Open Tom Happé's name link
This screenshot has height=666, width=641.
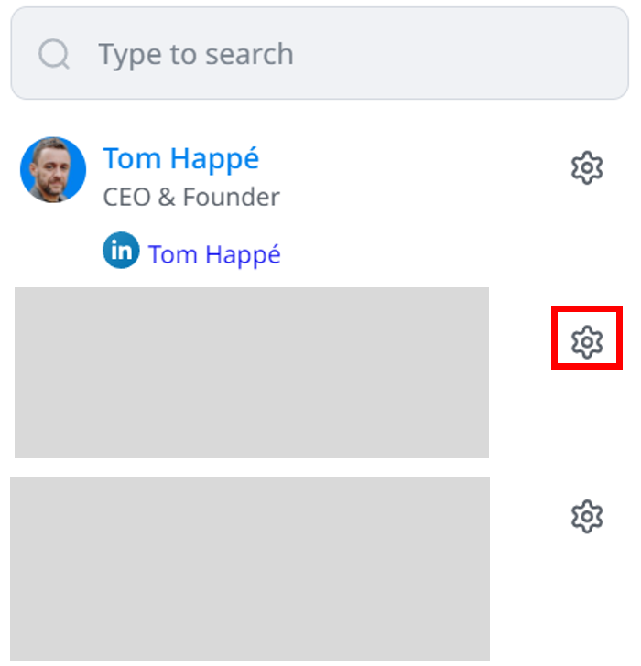(181, 158)
